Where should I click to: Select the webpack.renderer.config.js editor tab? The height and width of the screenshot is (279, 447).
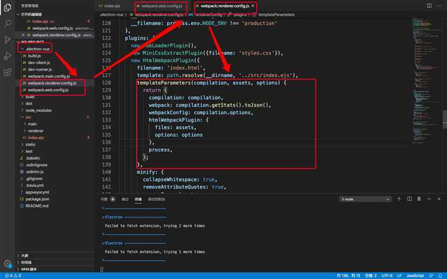(x=225, y=6)
